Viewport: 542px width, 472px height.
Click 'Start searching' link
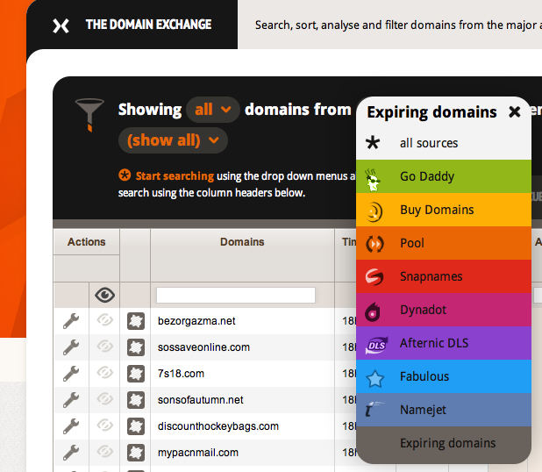tap(175, 176)
